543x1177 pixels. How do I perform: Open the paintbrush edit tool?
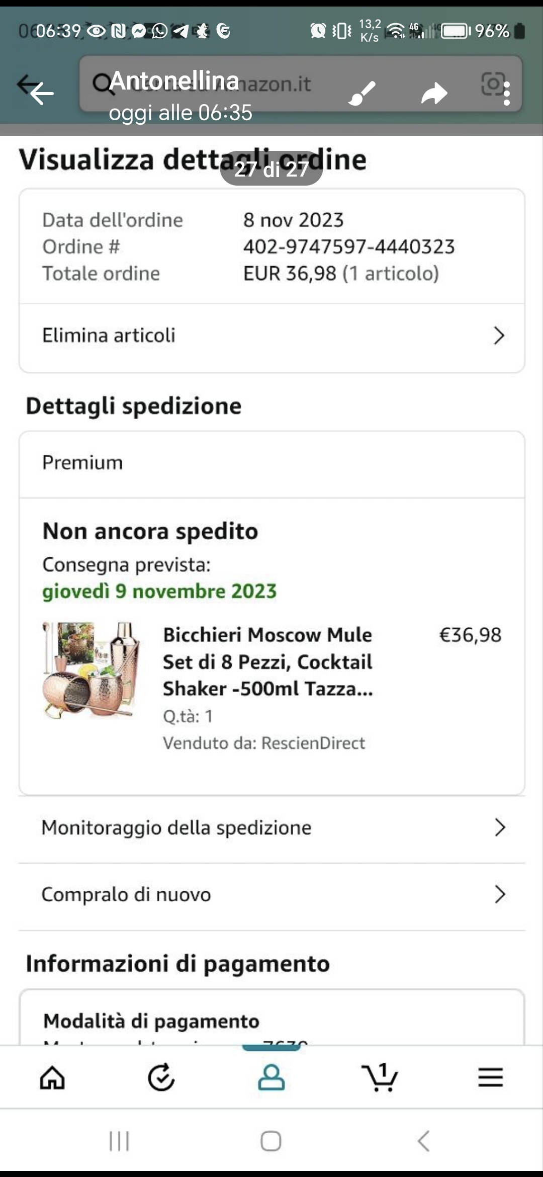click(x=362, y=93)
